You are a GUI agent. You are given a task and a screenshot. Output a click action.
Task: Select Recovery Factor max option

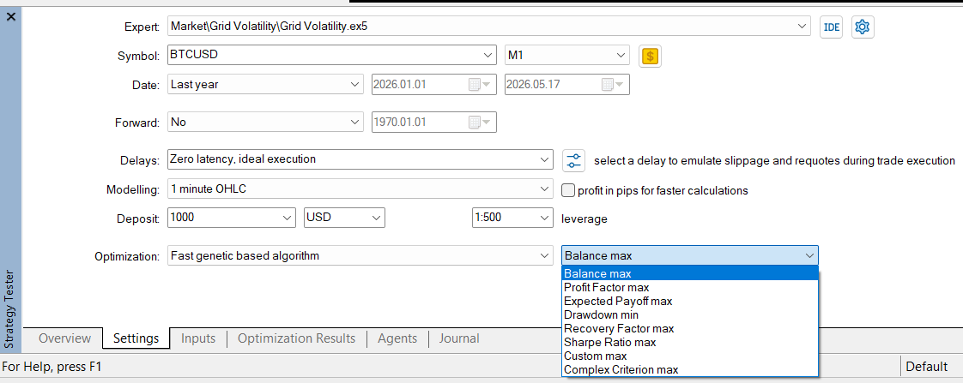pyautogui.click(x=690, y=328)
